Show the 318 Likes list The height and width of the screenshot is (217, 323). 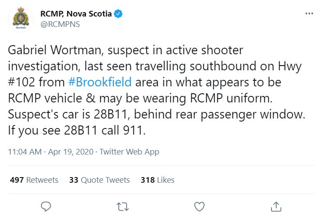pos(157,180)
